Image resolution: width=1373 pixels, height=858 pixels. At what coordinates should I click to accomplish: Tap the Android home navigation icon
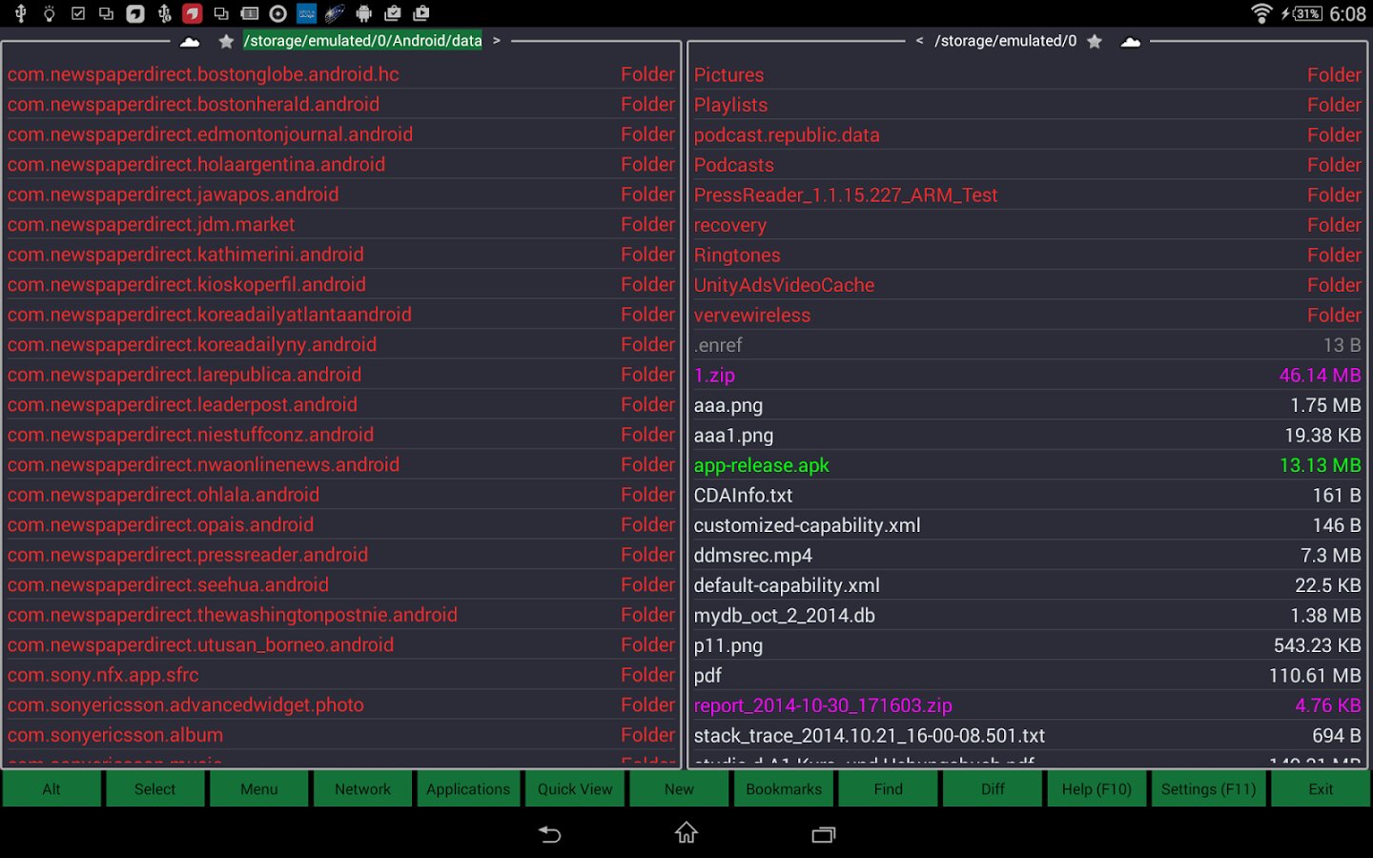[x=686, y=833]
